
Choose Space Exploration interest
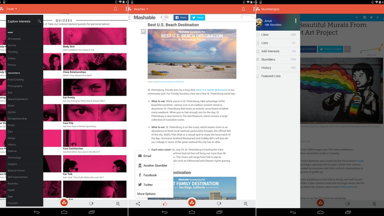click(x=18, y=99)
